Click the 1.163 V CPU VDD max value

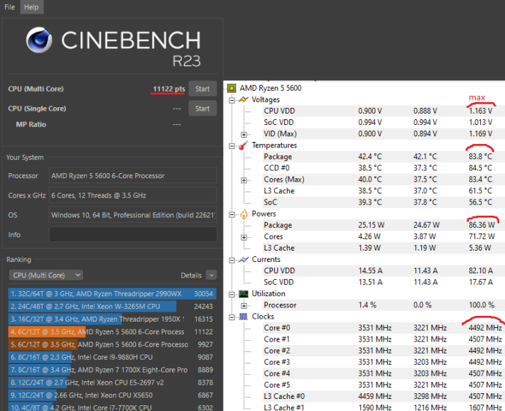(480, 111)
